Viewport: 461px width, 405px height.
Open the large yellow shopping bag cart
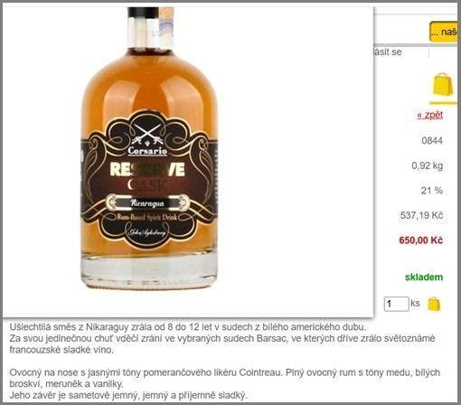[442, 85]
